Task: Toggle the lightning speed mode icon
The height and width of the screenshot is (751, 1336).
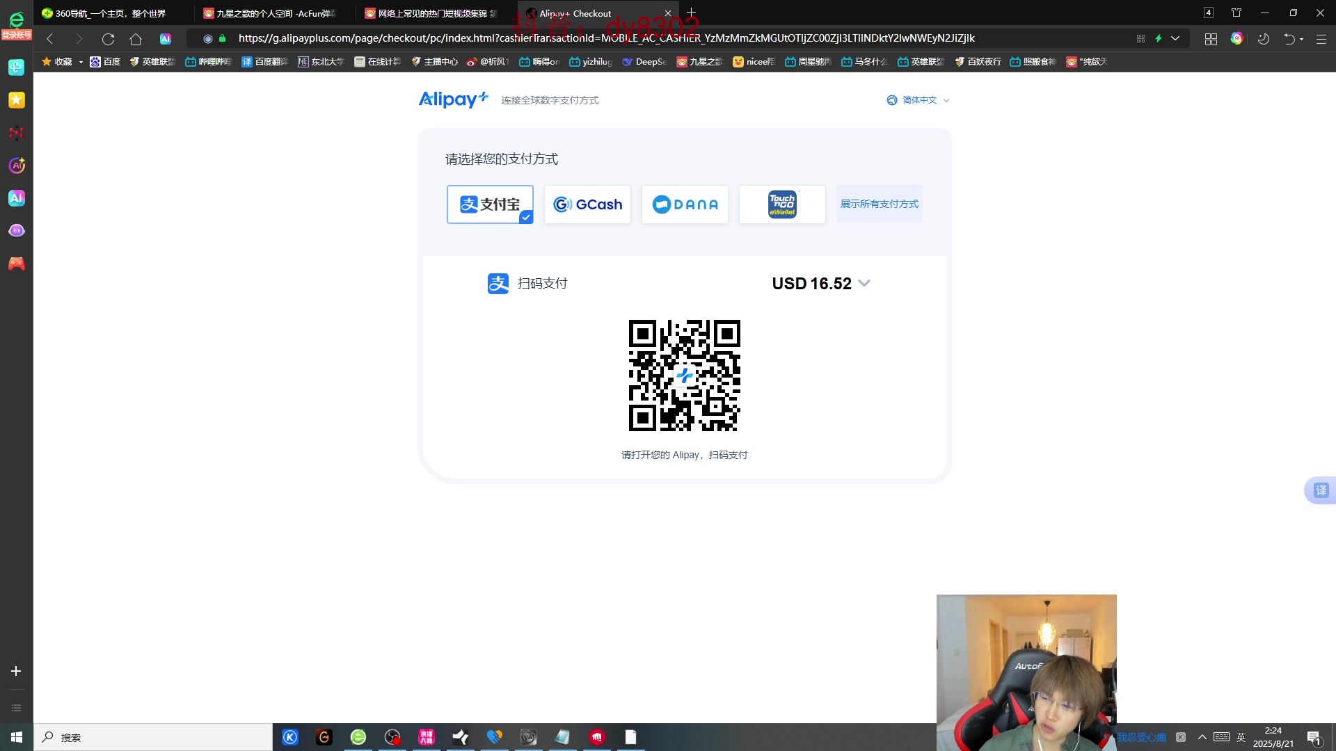Action: coord(1159,38)
